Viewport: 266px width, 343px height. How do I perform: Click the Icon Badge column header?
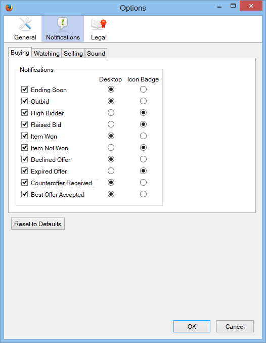pyautogui.click(x=143, y=79)
